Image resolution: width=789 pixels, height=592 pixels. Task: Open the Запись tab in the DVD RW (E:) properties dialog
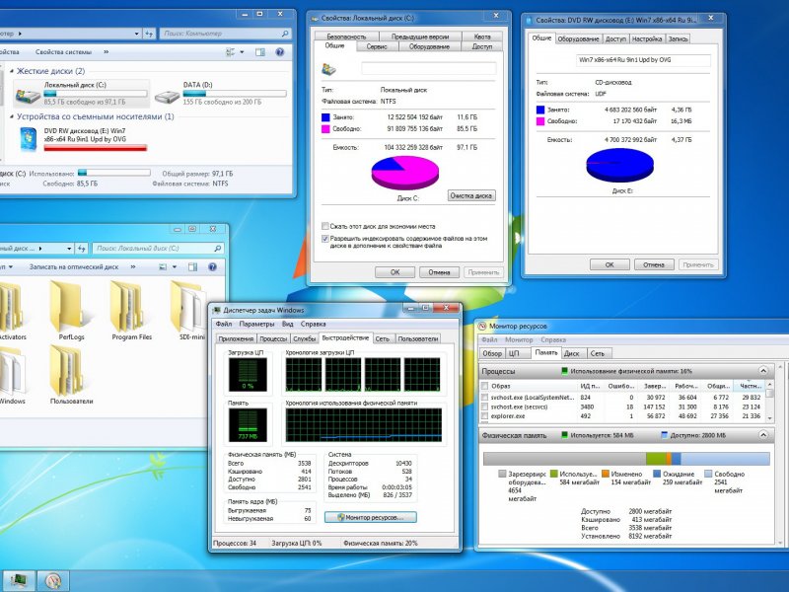click(678, 38)
